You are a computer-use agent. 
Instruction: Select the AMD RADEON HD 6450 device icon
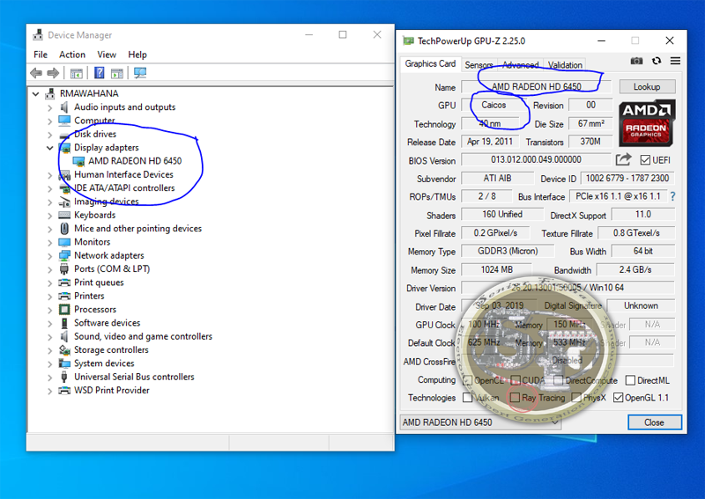coord(78,161)
